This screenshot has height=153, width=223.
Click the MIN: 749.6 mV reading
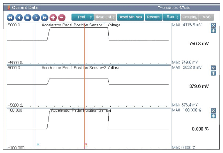click(x=185, y=63)
